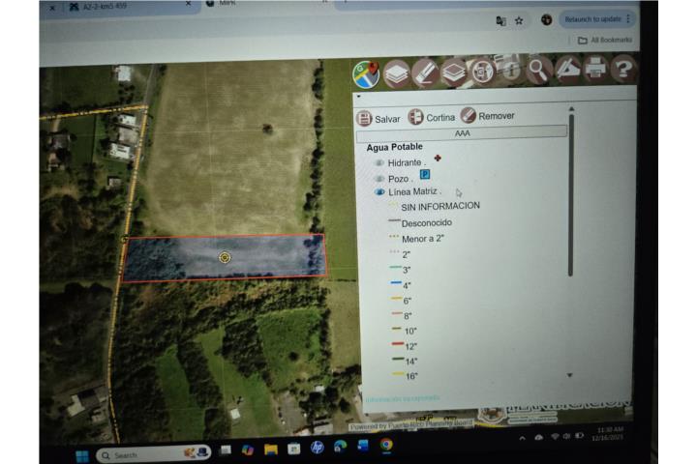Viewport: 697px width, 464px height.
Task: Collapse the AAA section header bar
Action: click(x=462, y=133)
